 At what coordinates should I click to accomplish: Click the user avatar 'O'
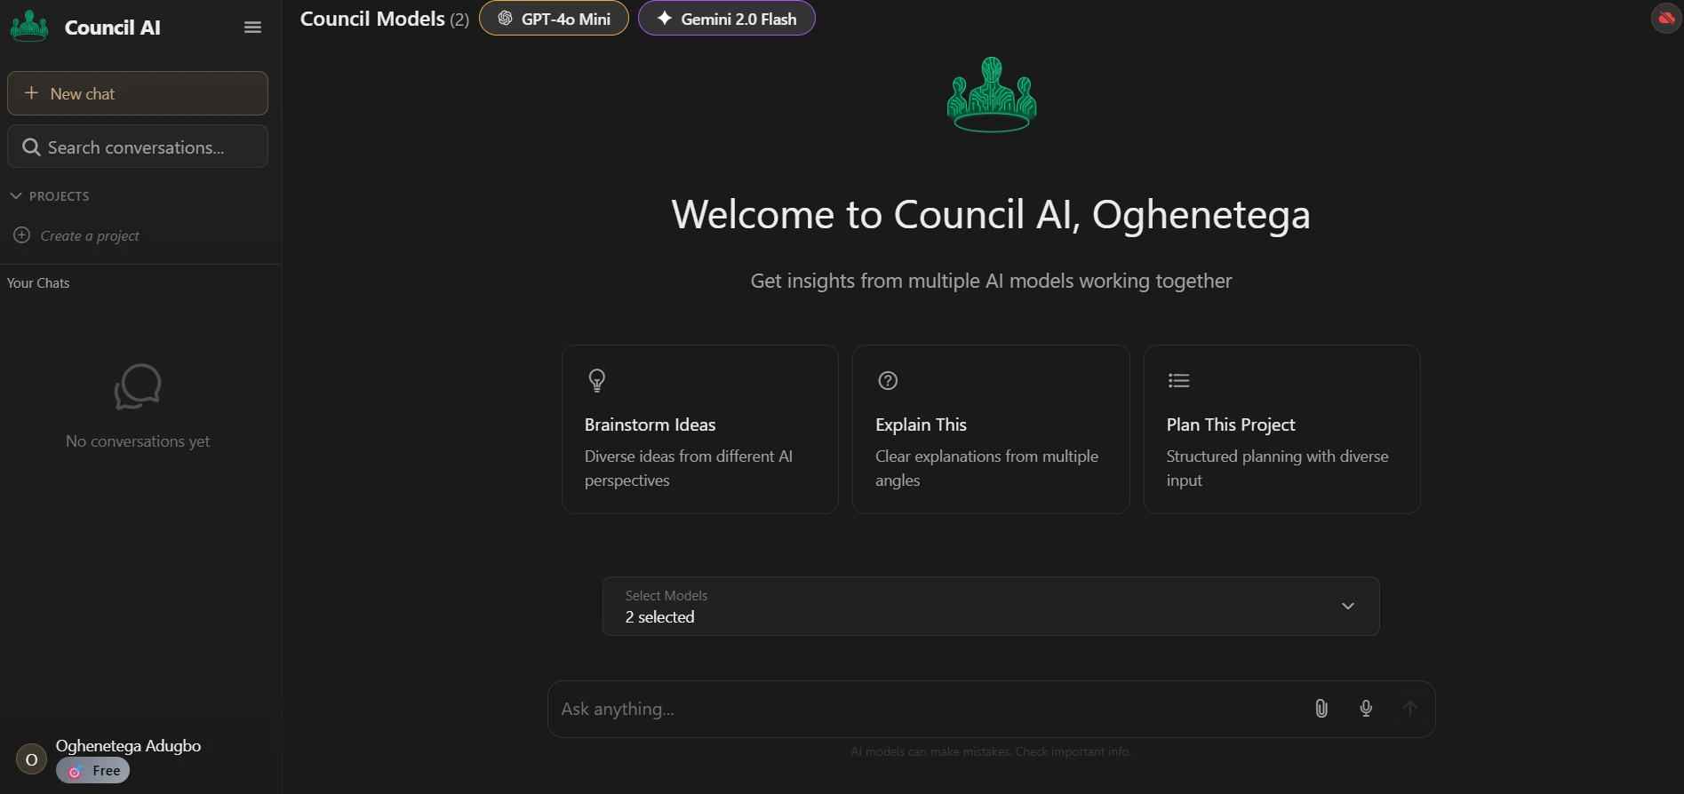tap(31, 759)
